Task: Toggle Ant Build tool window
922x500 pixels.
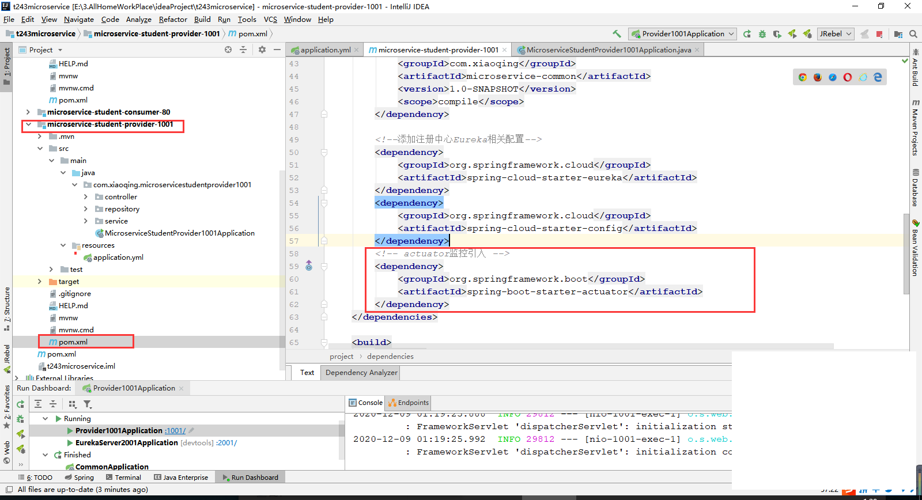Action: point(915,67)
